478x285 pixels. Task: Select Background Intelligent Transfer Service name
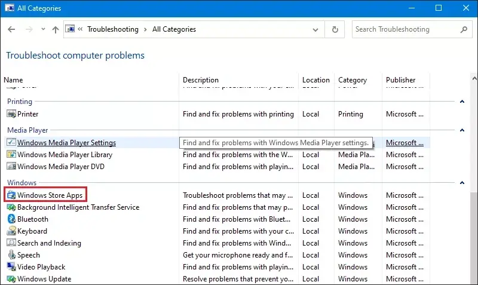coord(78,207)
